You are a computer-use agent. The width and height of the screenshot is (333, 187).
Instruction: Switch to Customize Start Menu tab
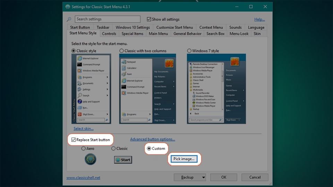[174, 27]
